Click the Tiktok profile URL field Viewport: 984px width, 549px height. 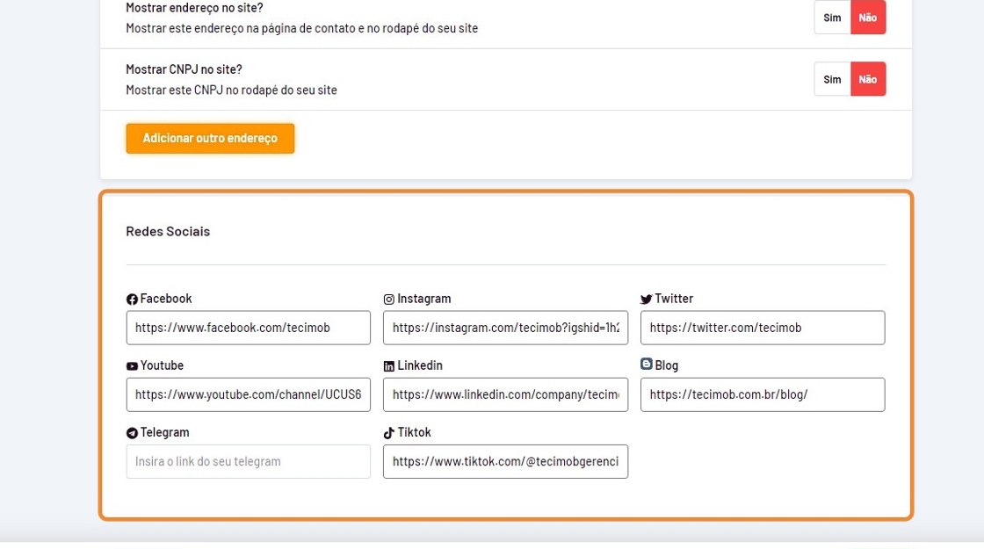pos(505,462)
